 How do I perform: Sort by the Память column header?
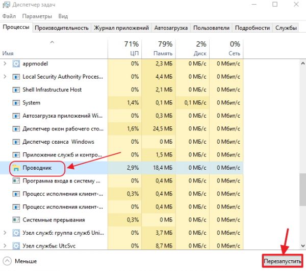(x=159, y=49)
